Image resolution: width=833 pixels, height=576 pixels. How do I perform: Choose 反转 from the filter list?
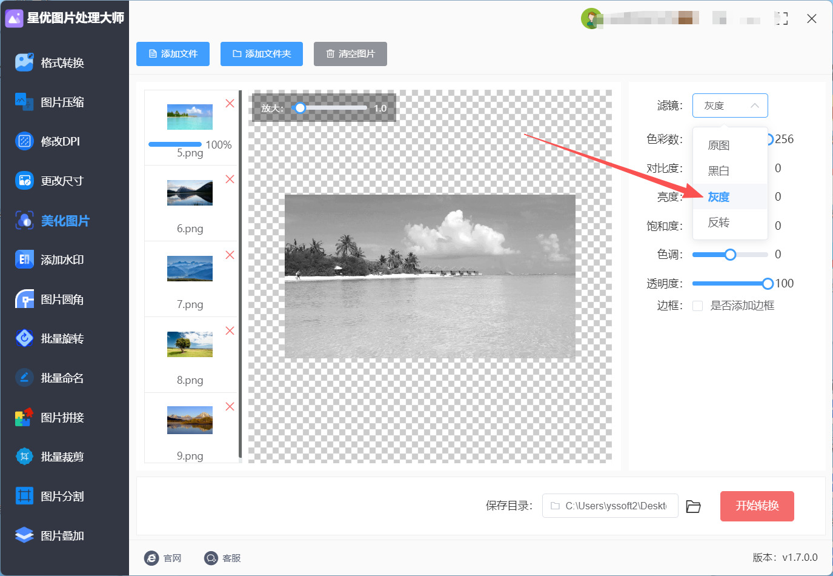(x=730, y=222)
